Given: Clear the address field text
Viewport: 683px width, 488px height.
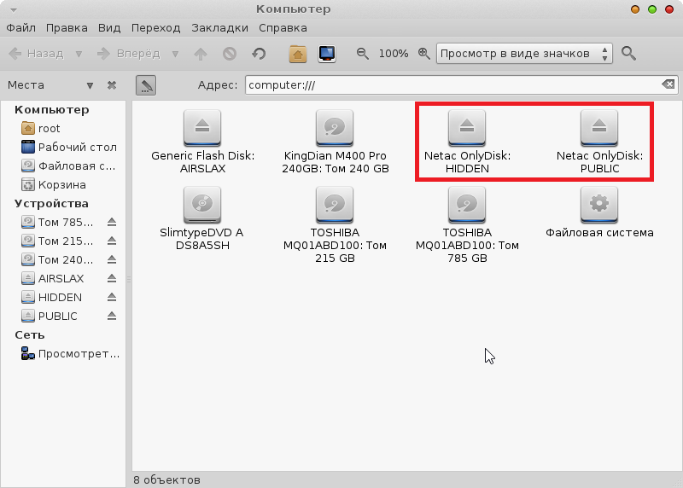Looking at the screenshot, I should tap(668, 84).
